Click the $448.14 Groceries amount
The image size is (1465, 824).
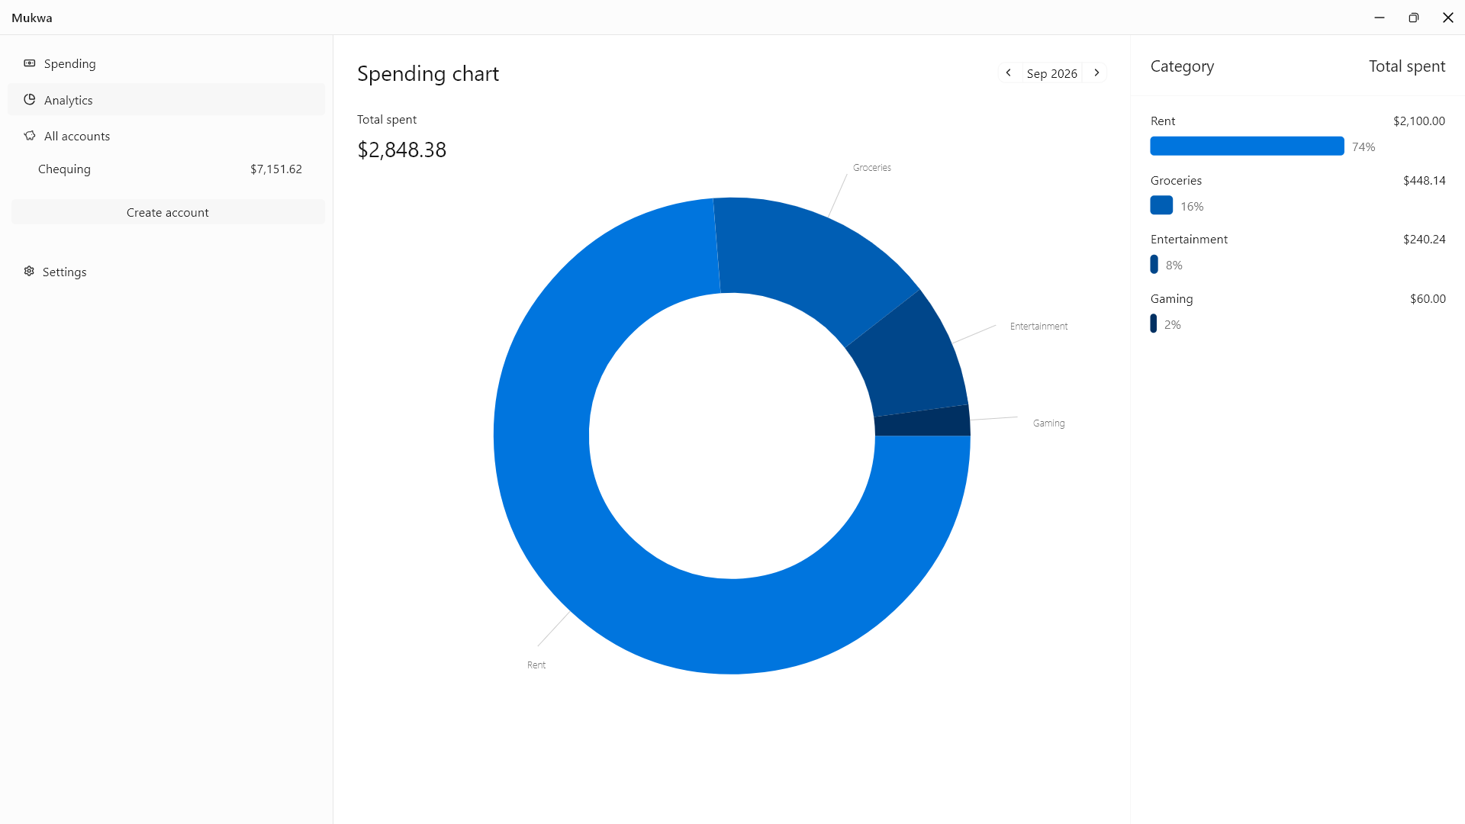(x=1425, y=181)
